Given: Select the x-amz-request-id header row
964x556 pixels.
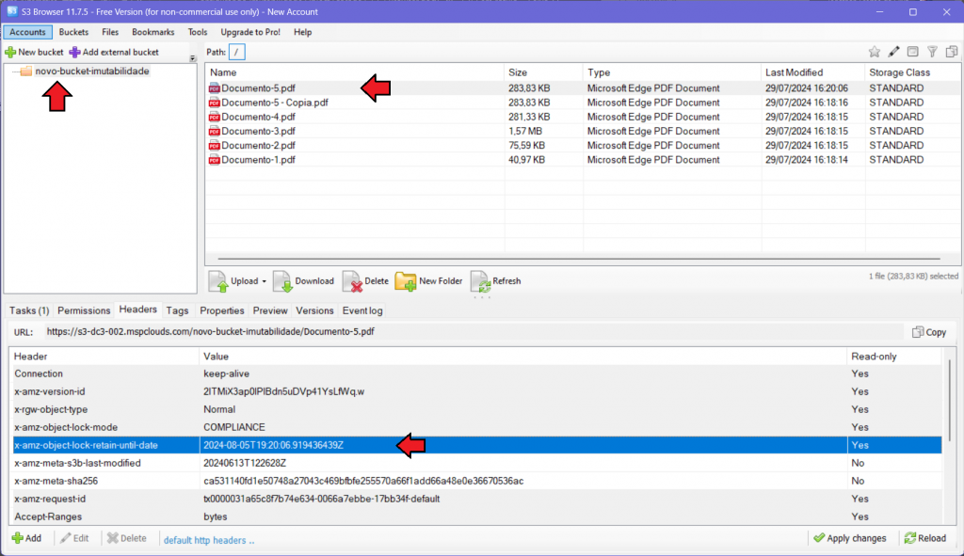Looking at the screenshot, I should 477,499.
